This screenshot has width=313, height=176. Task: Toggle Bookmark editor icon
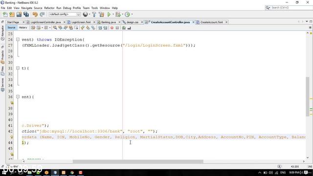93,28
